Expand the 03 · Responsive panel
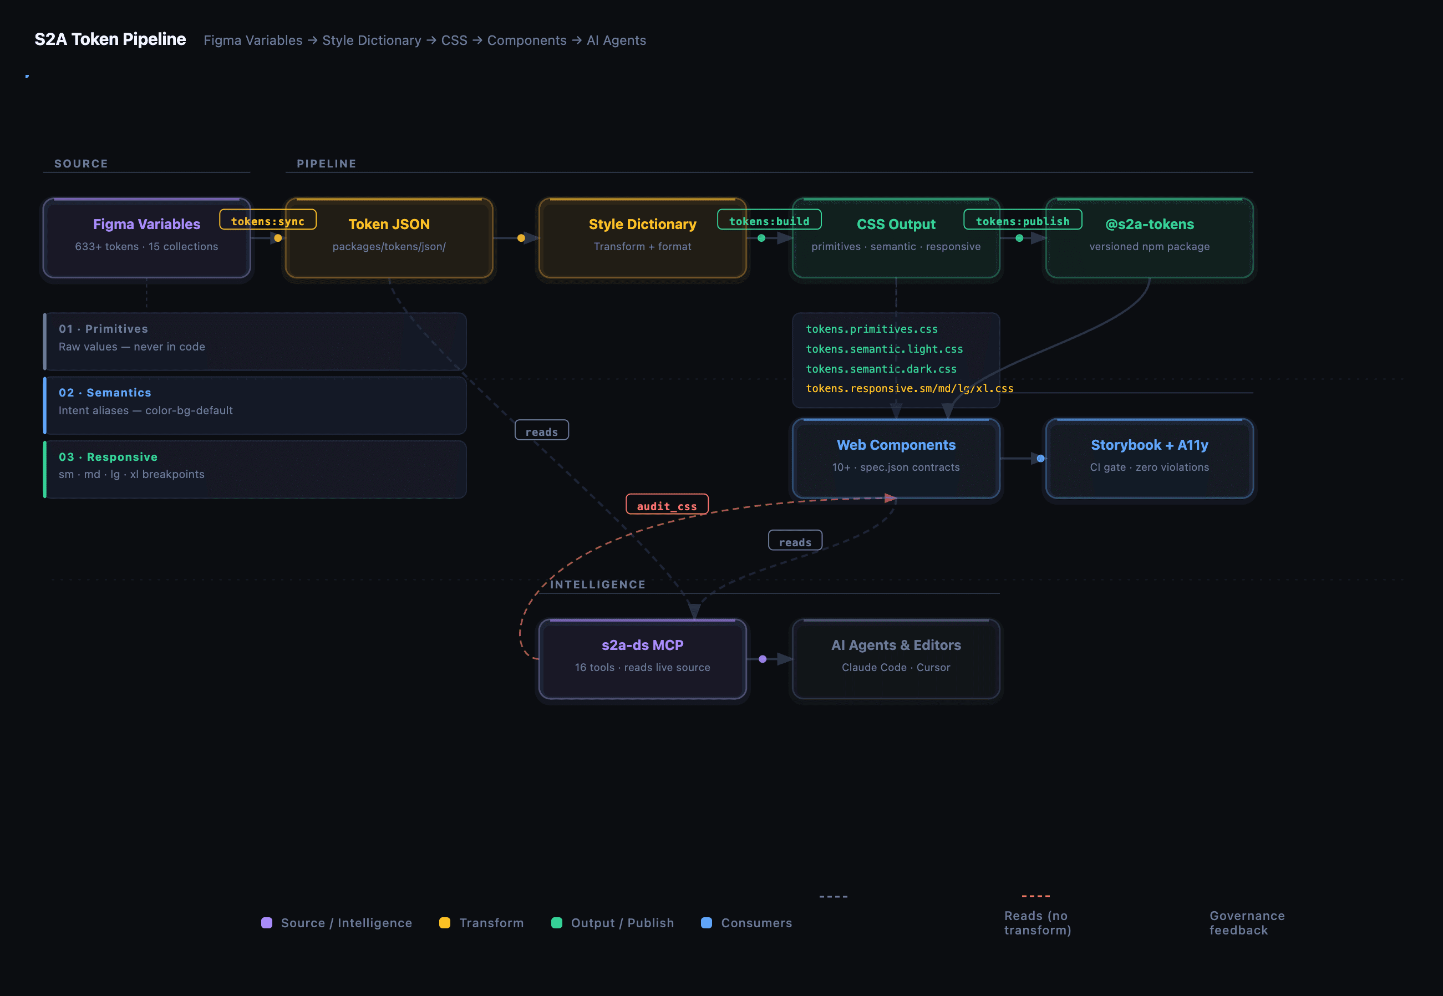Viewport: 1443px width, 996px height. pyautogui.click(x=255, y=469)
